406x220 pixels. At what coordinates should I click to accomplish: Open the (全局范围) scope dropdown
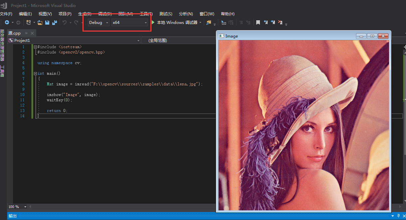(178, 40)
